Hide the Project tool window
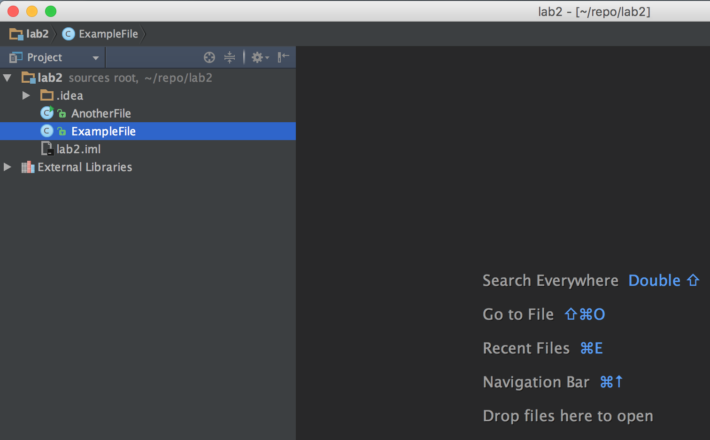Viewport: 710px width, 440px height. 283,57
